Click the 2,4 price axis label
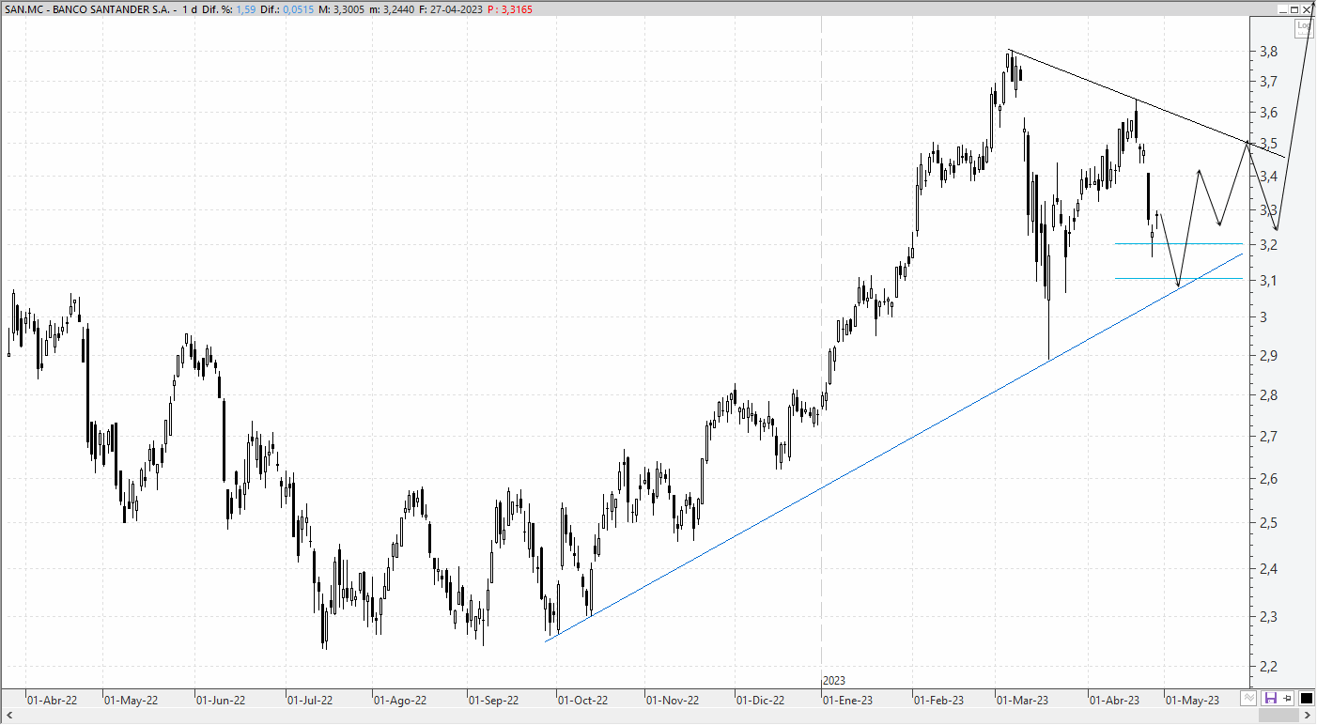1317x725 pixels. tap(1268, 569)
